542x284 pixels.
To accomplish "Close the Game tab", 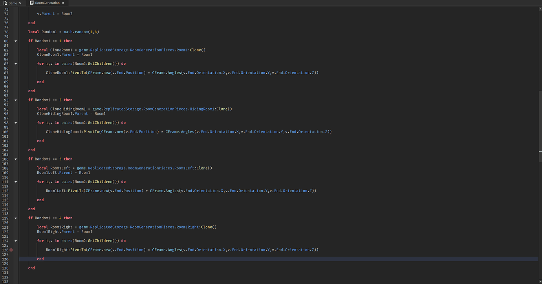I will click(20, 3).
